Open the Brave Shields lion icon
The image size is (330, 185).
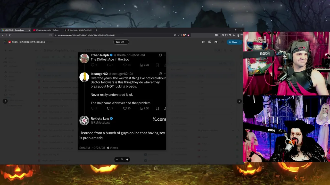(184, 35)
